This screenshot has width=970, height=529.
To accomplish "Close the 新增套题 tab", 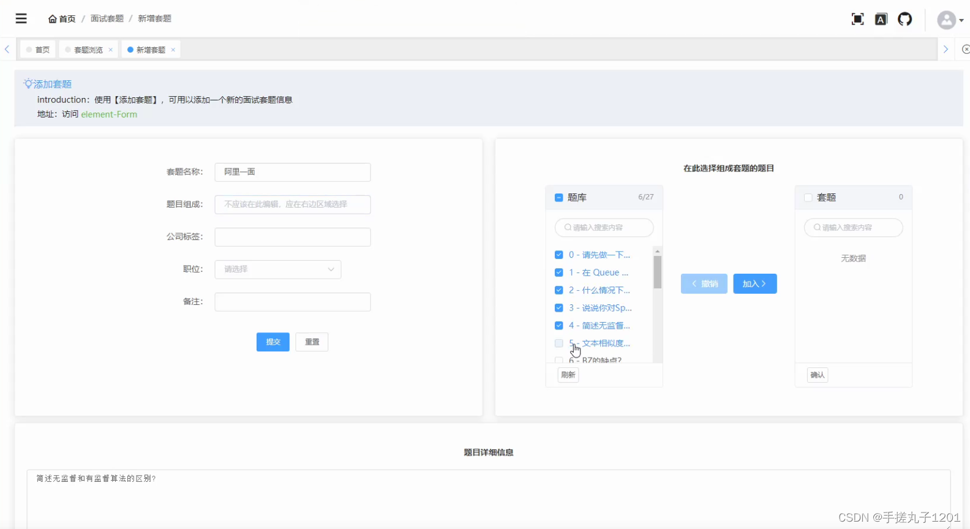I will click(x=173, y=50).
